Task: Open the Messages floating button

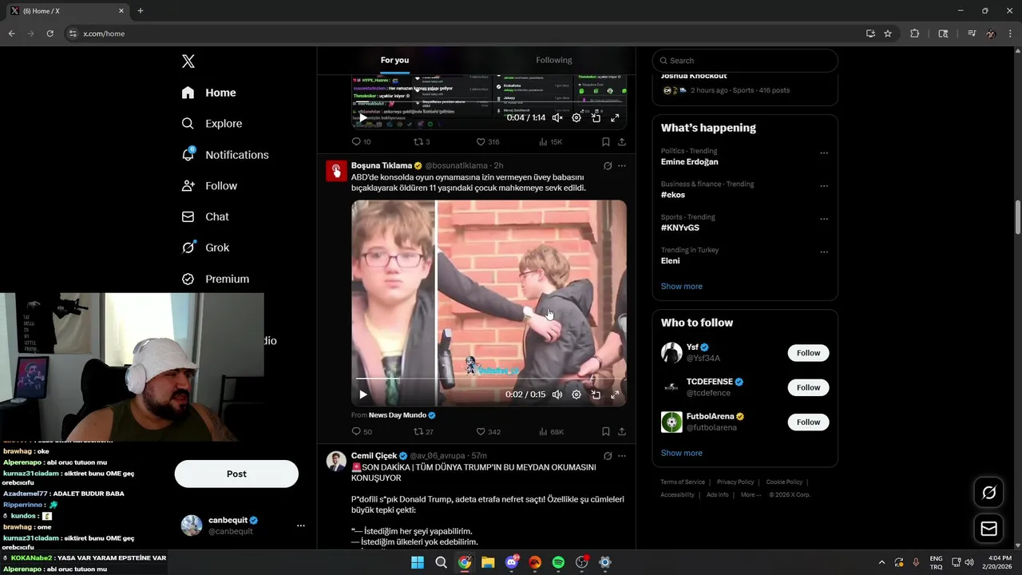Action: pyautogui.click(x=989, y=529)
